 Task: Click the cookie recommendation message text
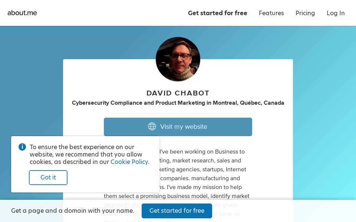[x=85, y=154]
